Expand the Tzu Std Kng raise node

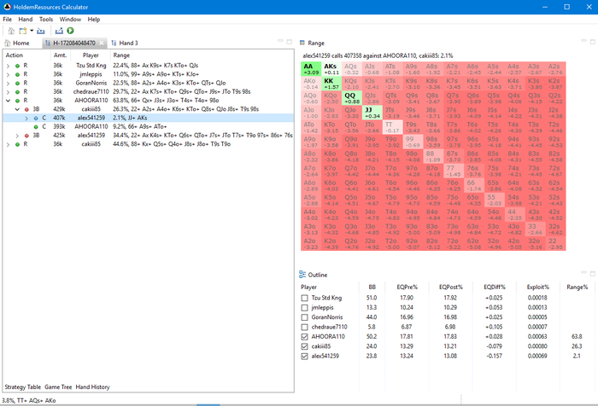[x=8, y=66]
